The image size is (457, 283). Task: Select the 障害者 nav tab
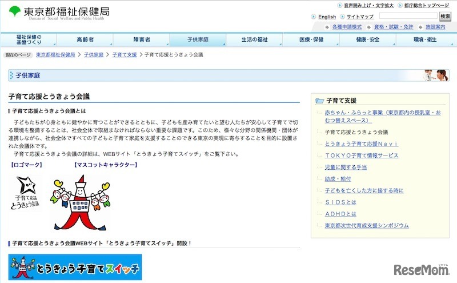141,39
